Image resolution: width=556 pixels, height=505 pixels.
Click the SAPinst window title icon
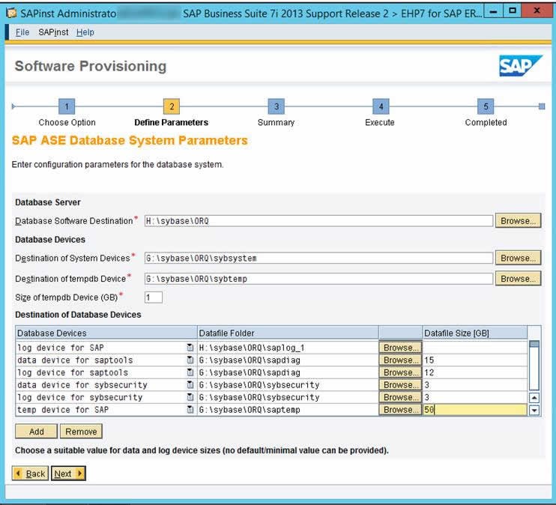point(12,13)
